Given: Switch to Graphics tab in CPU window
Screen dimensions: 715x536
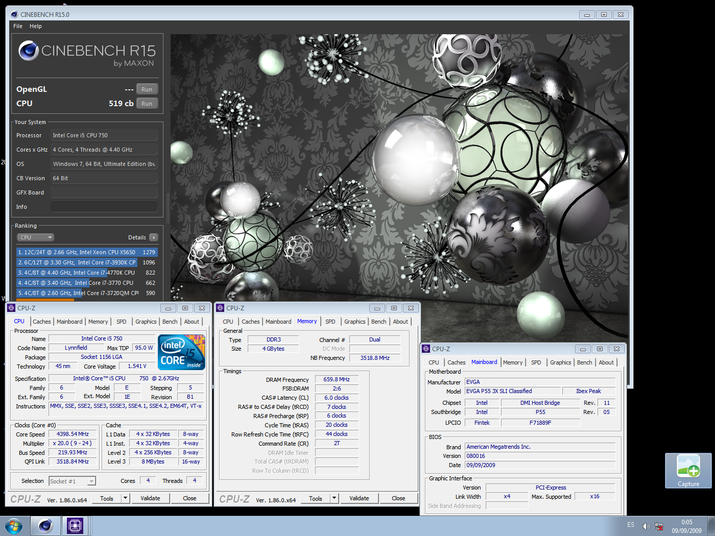Looking at the screenshot, I should click(x=146, y=322).
